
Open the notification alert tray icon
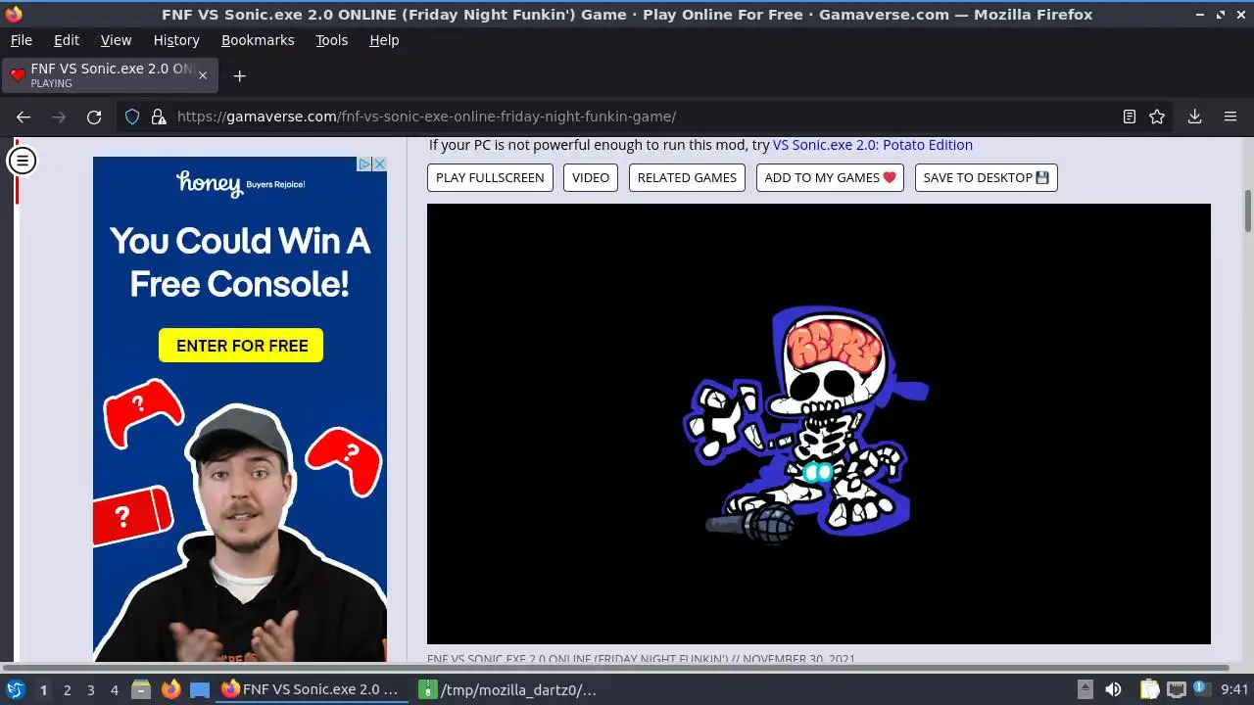[x=1201, y=689]
